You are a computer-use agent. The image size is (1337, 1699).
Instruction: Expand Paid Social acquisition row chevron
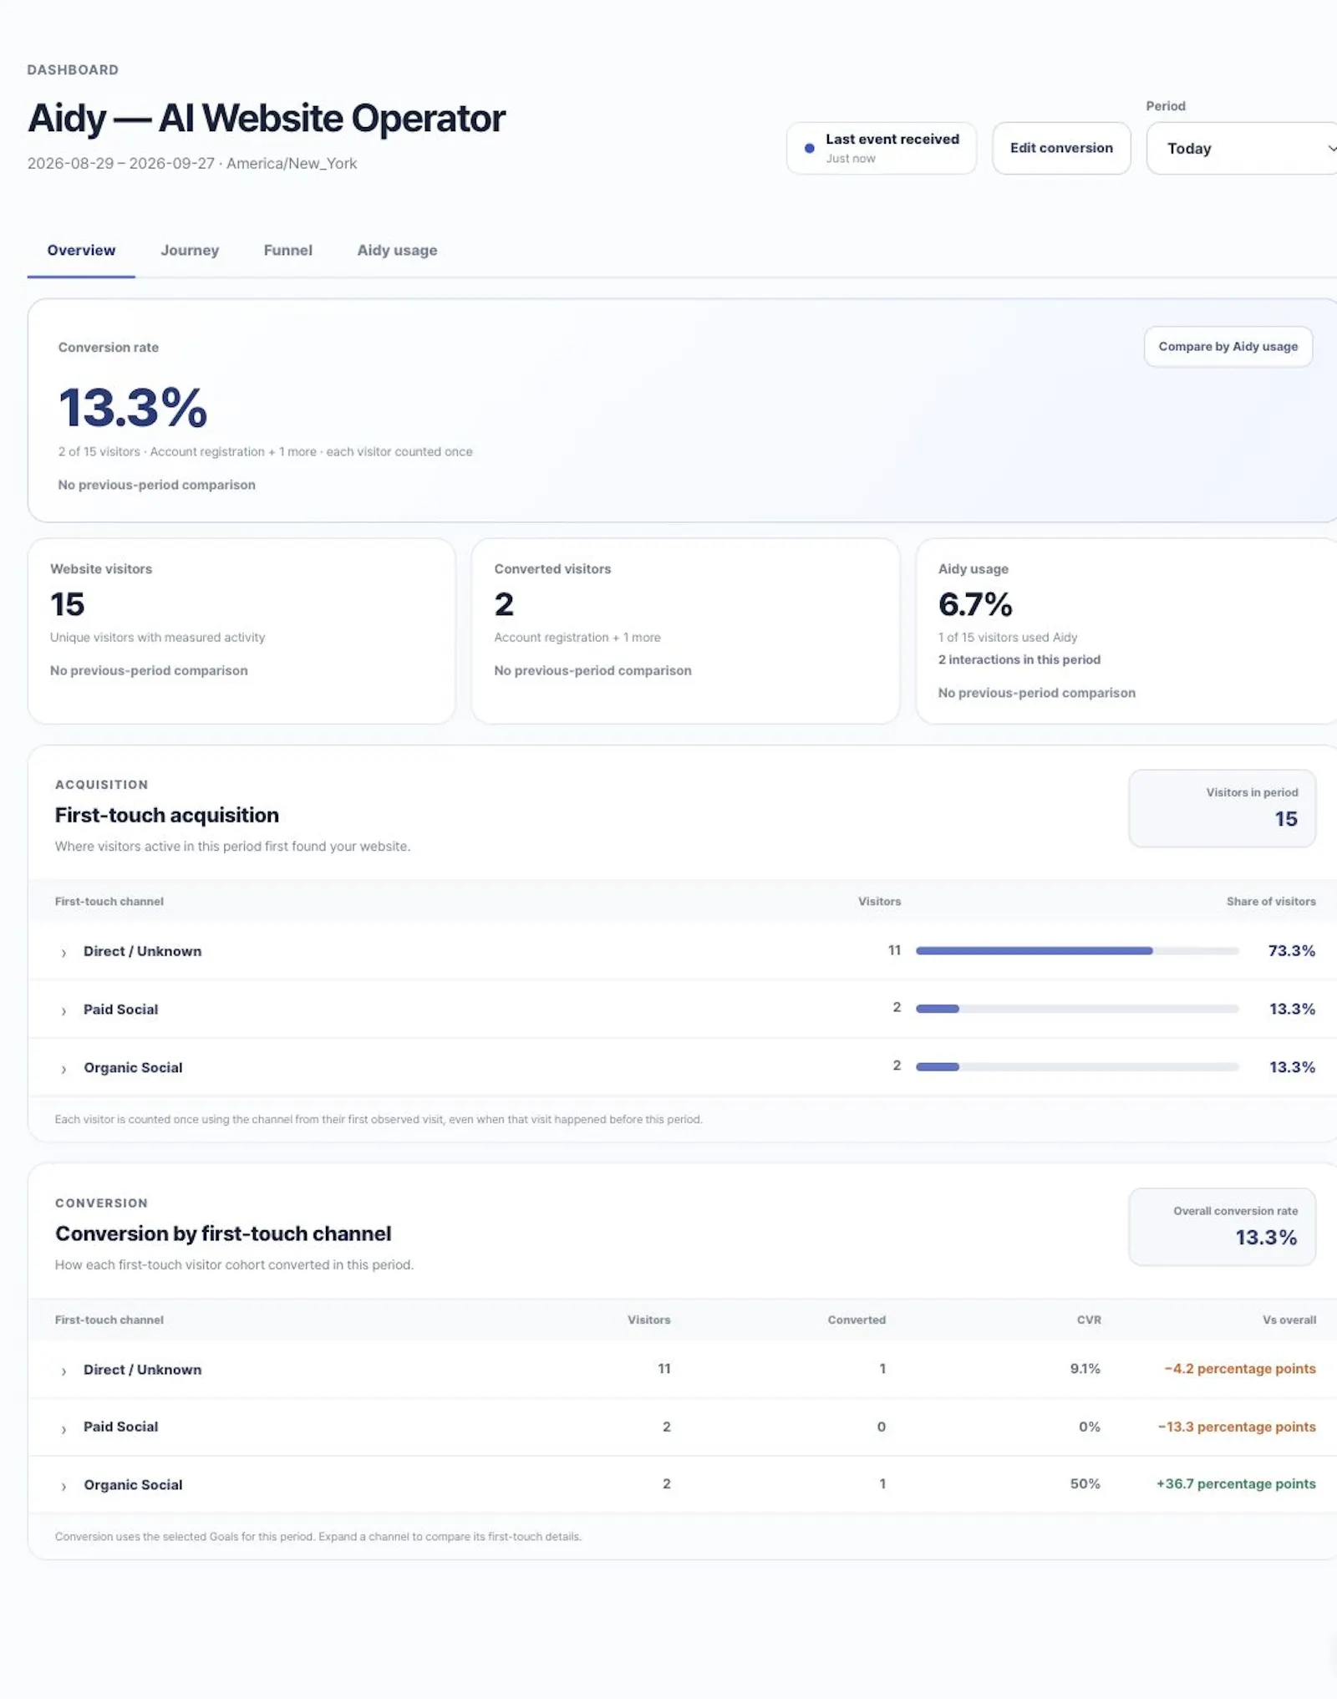[64, 1011]
